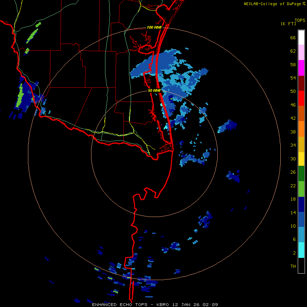The width and height of the screenshot is (307, 307).
Task: Select the cyan 2 kft legend swatch
Action: pos(301,250)
